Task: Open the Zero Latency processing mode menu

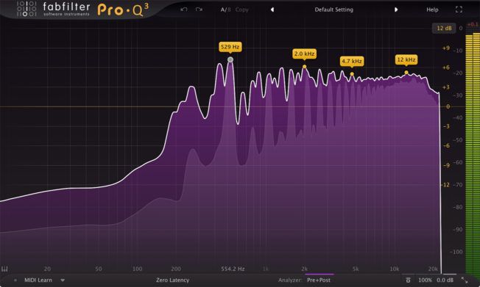Action: pos(173,280)
